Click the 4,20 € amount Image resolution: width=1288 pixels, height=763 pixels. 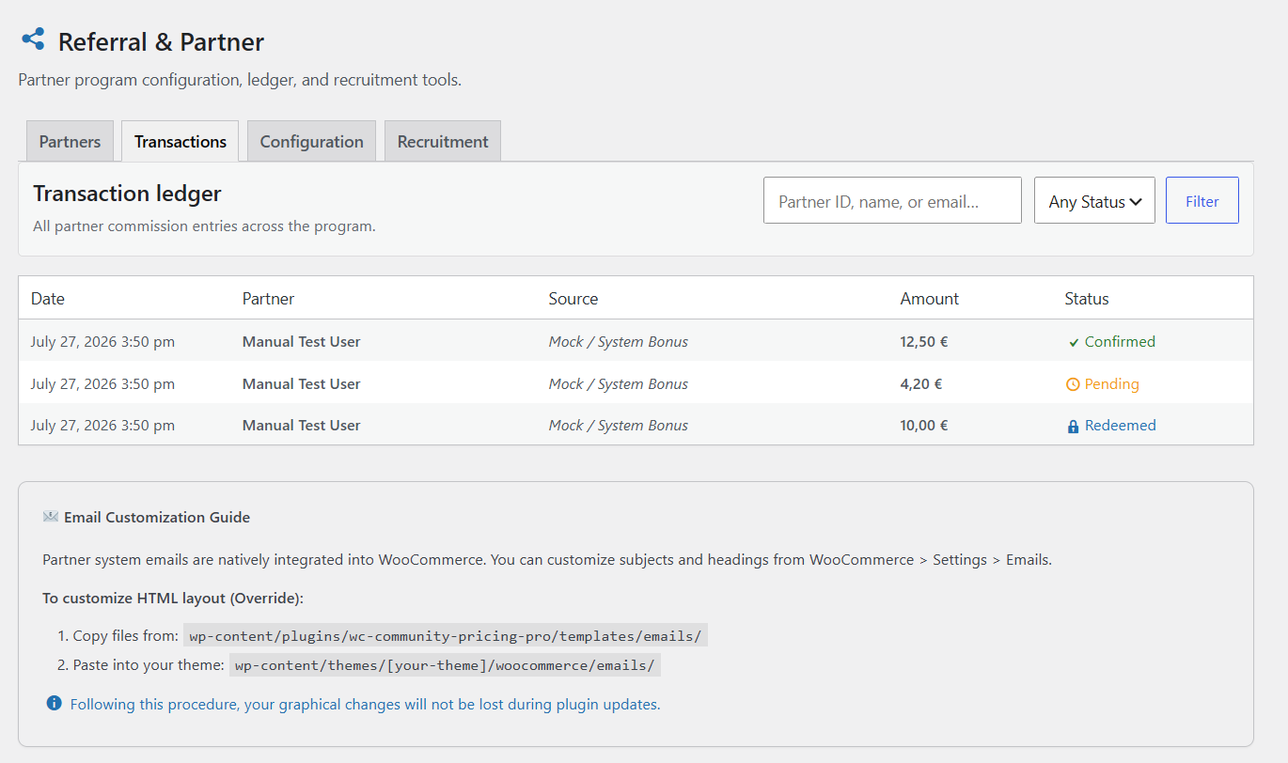pyautogui.click(x=921, y=383)
